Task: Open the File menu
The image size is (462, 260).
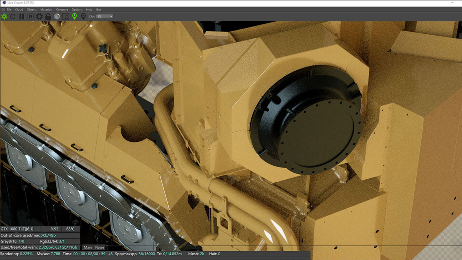Action: click(x=9, y=9)
